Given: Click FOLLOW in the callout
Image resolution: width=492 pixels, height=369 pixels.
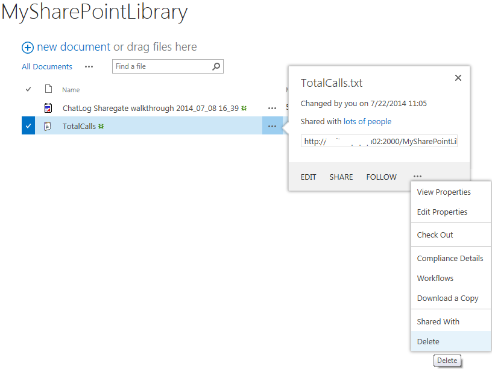Looking at the screenshot, I should click(x=381, y=177).
